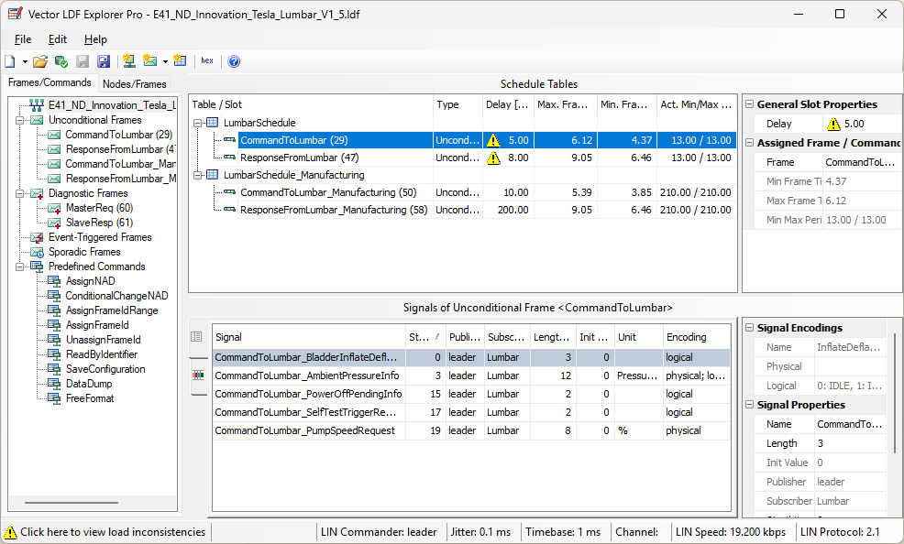The height and width of the screenshot is (544, 904).
Task: Click the Save As floppy icon
Action: tap(103, 61)
